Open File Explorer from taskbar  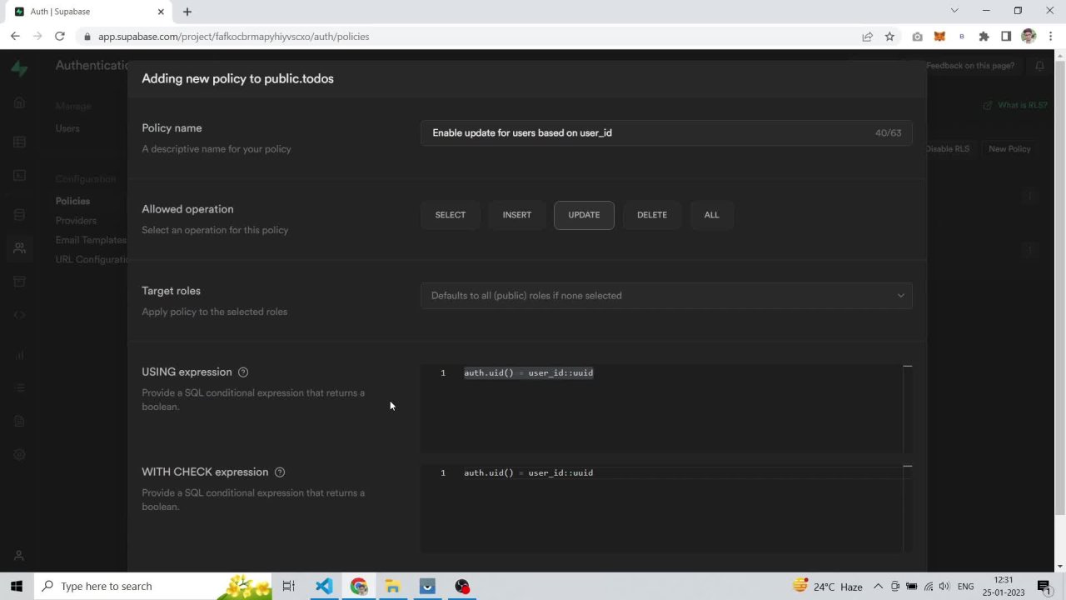pos(392,587)
